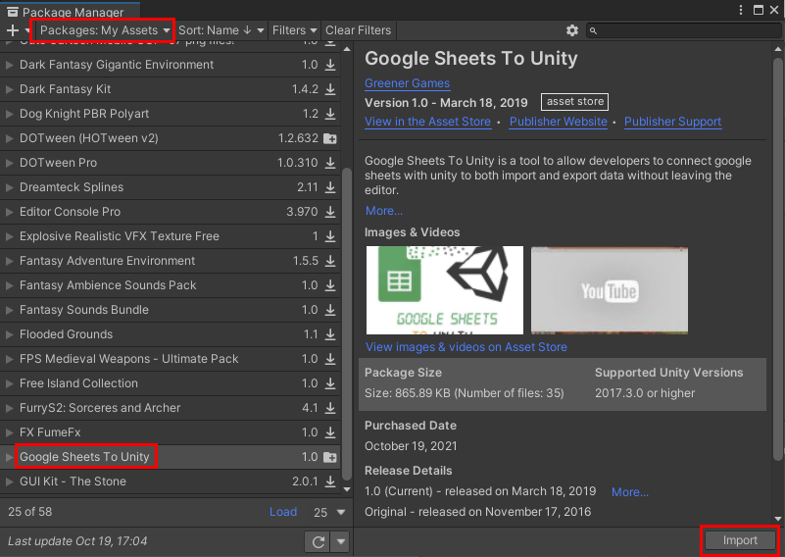Click the Load link in the list footer
This screenshot has height=557, width=785.
click(x=283, y=512)
